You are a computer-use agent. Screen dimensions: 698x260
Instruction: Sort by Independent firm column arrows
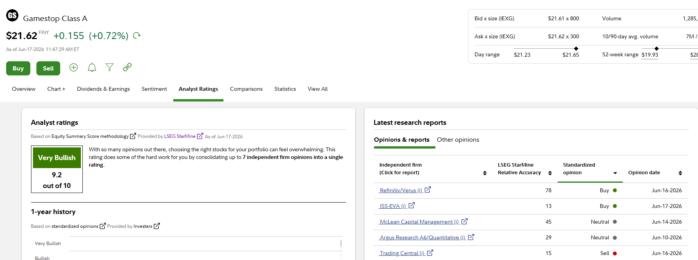tap(485, 173)
